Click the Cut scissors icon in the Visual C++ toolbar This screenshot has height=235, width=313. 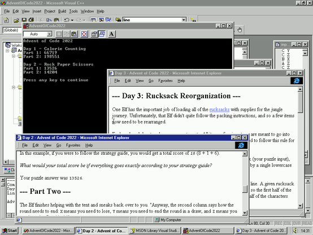point(41,20)
